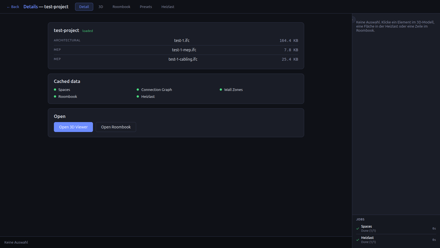Click the Heizlast job Done (1/1) status

point(369,242)
